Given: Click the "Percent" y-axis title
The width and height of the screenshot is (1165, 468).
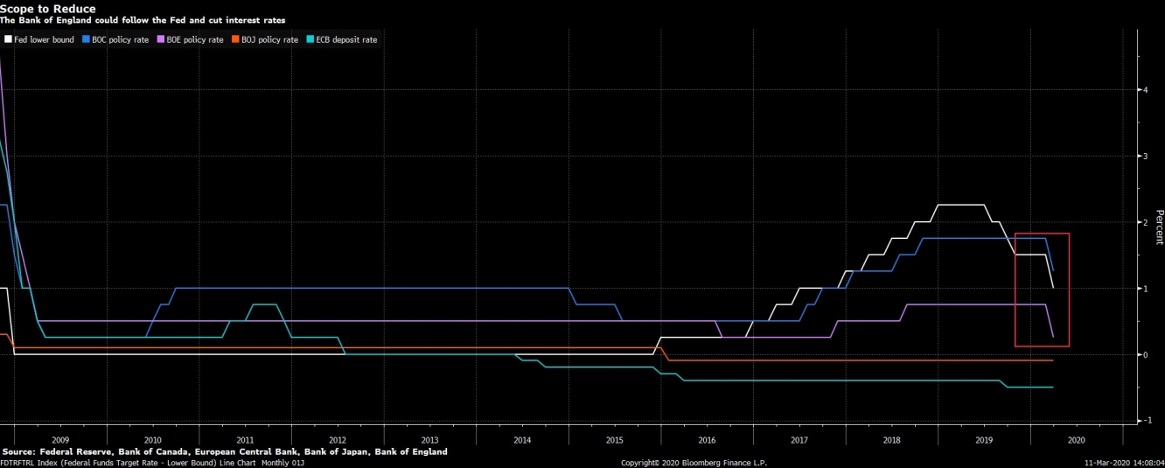Looking at the screenshot, I should tap(1159, 226).
